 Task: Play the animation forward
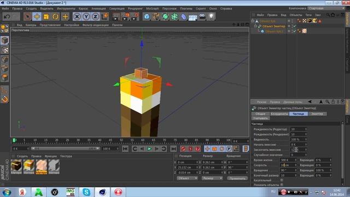[149, 149]
